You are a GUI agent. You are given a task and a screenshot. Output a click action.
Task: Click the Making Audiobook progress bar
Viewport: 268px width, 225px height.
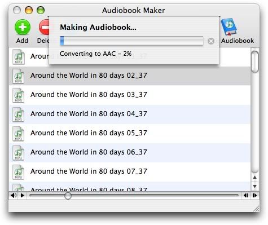click(131, 41)
